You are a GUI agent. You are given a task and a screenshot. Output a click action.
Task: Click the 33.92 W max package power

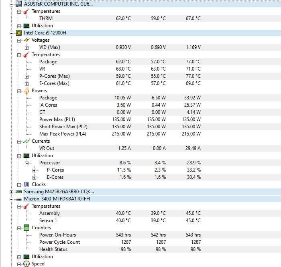pyautogui.click(x=192, y=98)
